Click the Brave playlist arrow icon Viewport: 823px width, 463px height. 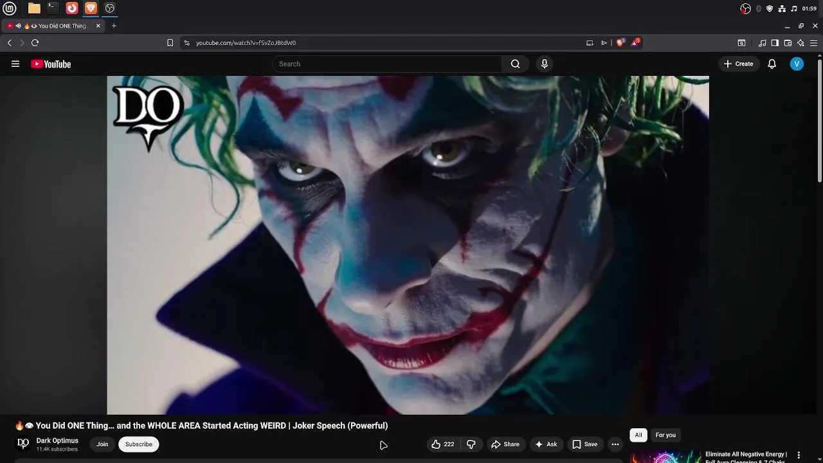tap(604, 42)
